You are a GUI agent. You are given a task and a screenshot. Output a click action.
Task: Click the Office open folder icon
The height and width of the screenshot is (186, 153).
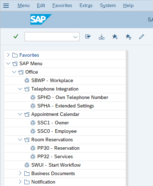pos(21,72)
